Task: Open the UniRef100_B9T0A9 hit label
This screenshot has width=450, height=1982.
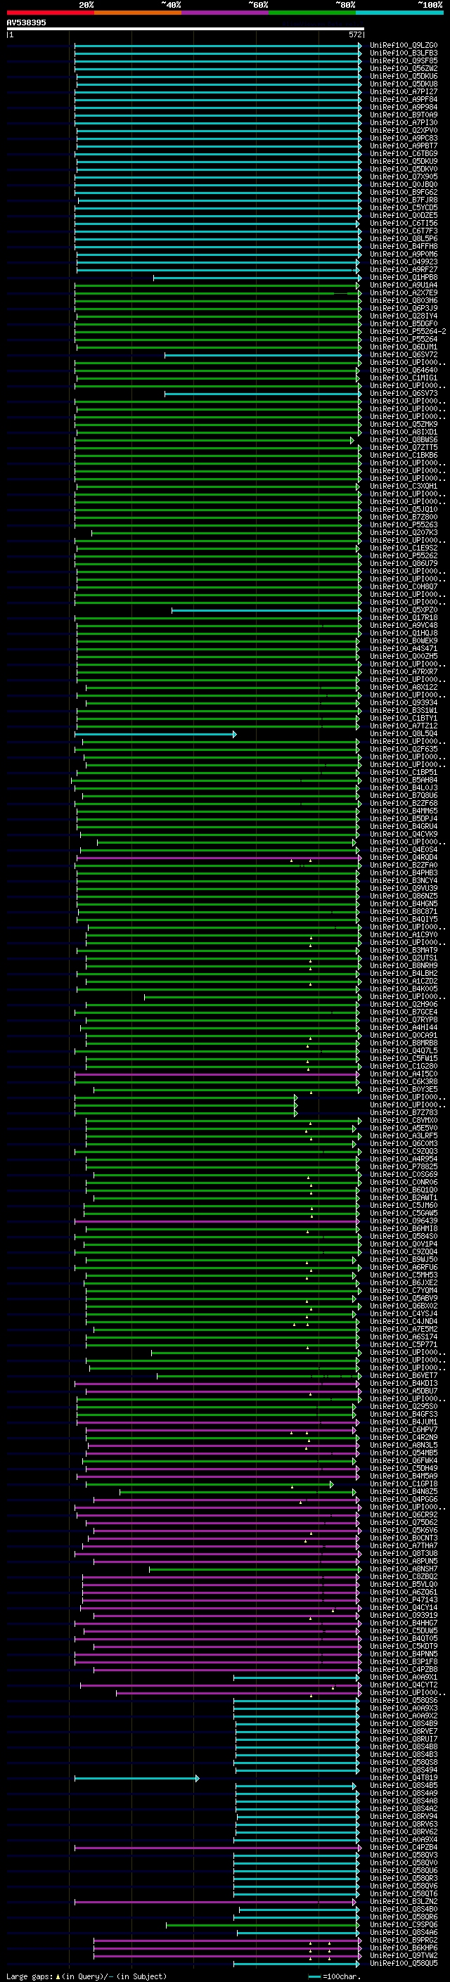Action: [x=403, y=115]
